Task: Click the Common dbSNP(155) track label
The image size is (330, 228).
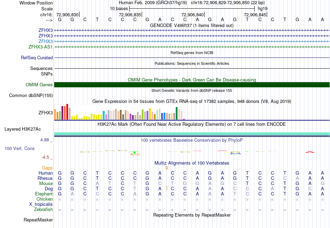Action: (x=31, y=96)
